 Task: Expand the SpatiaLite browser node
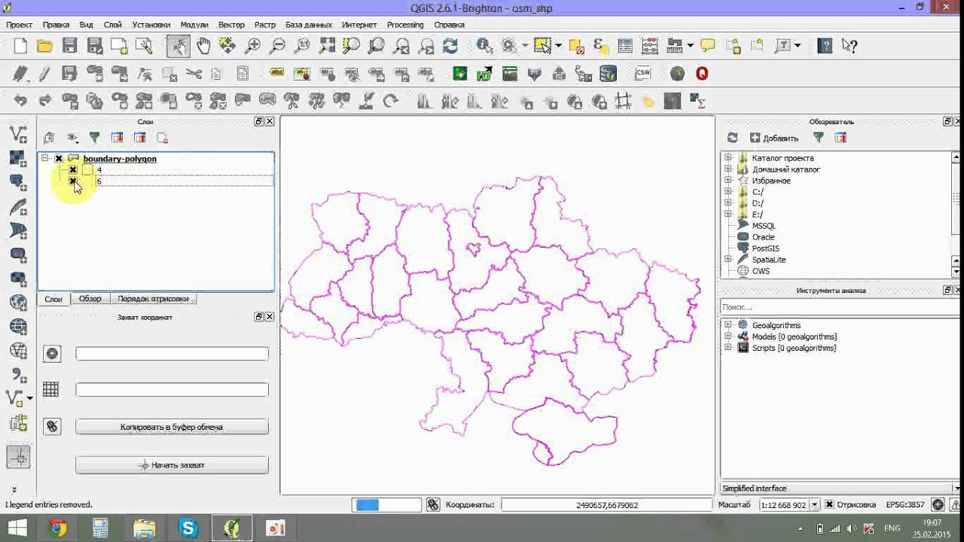728,260
